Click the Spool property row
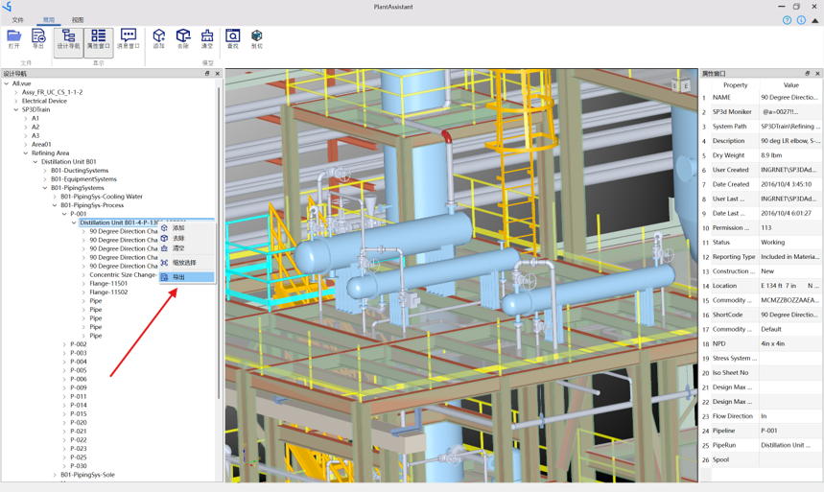The height and width of the screenshot is (492, 824). point(761,460)
